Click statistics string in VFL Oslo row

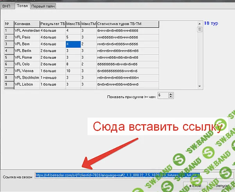(x=128, y=64)
